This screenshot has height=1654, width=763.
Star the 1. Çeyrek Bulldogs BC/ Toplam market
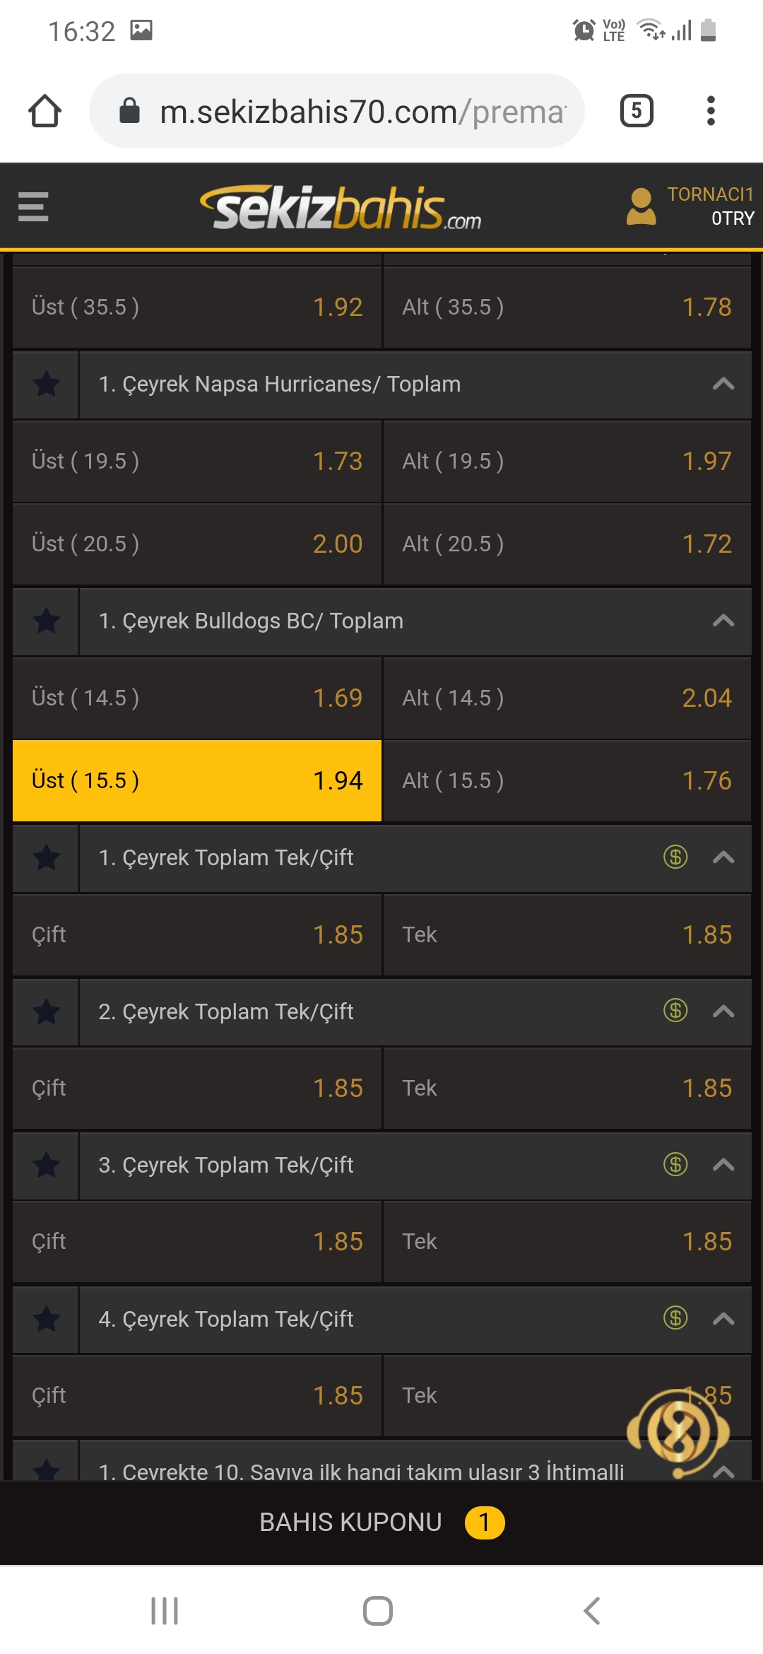[x=46, y=621]
